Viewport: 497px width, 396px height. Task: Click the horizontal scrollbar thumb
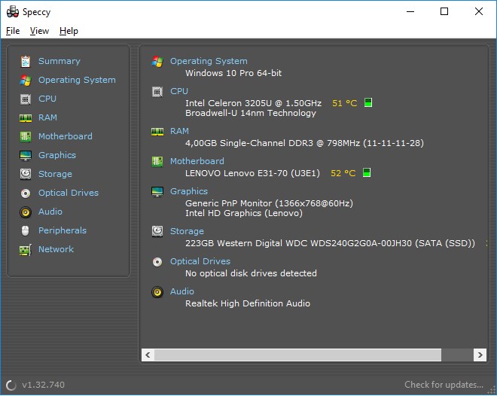(x=297, y=355)
